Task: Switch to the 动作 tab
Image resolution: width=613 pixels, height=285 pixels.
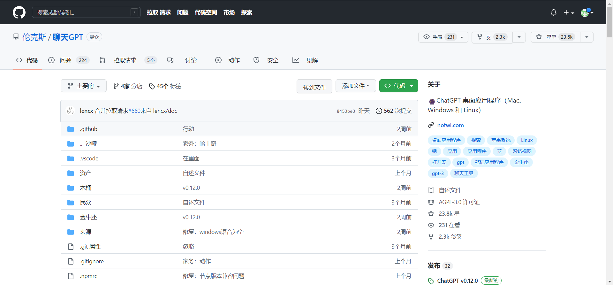Action: pyautogui.click(x=228, y=60)
